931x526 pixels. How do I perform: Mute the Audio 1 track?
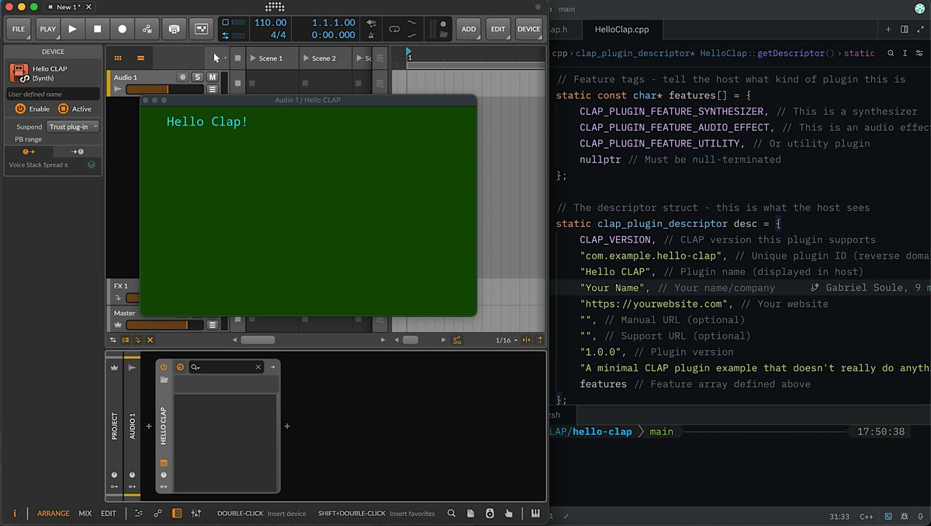pyautogui.click(x=212, y=77)
